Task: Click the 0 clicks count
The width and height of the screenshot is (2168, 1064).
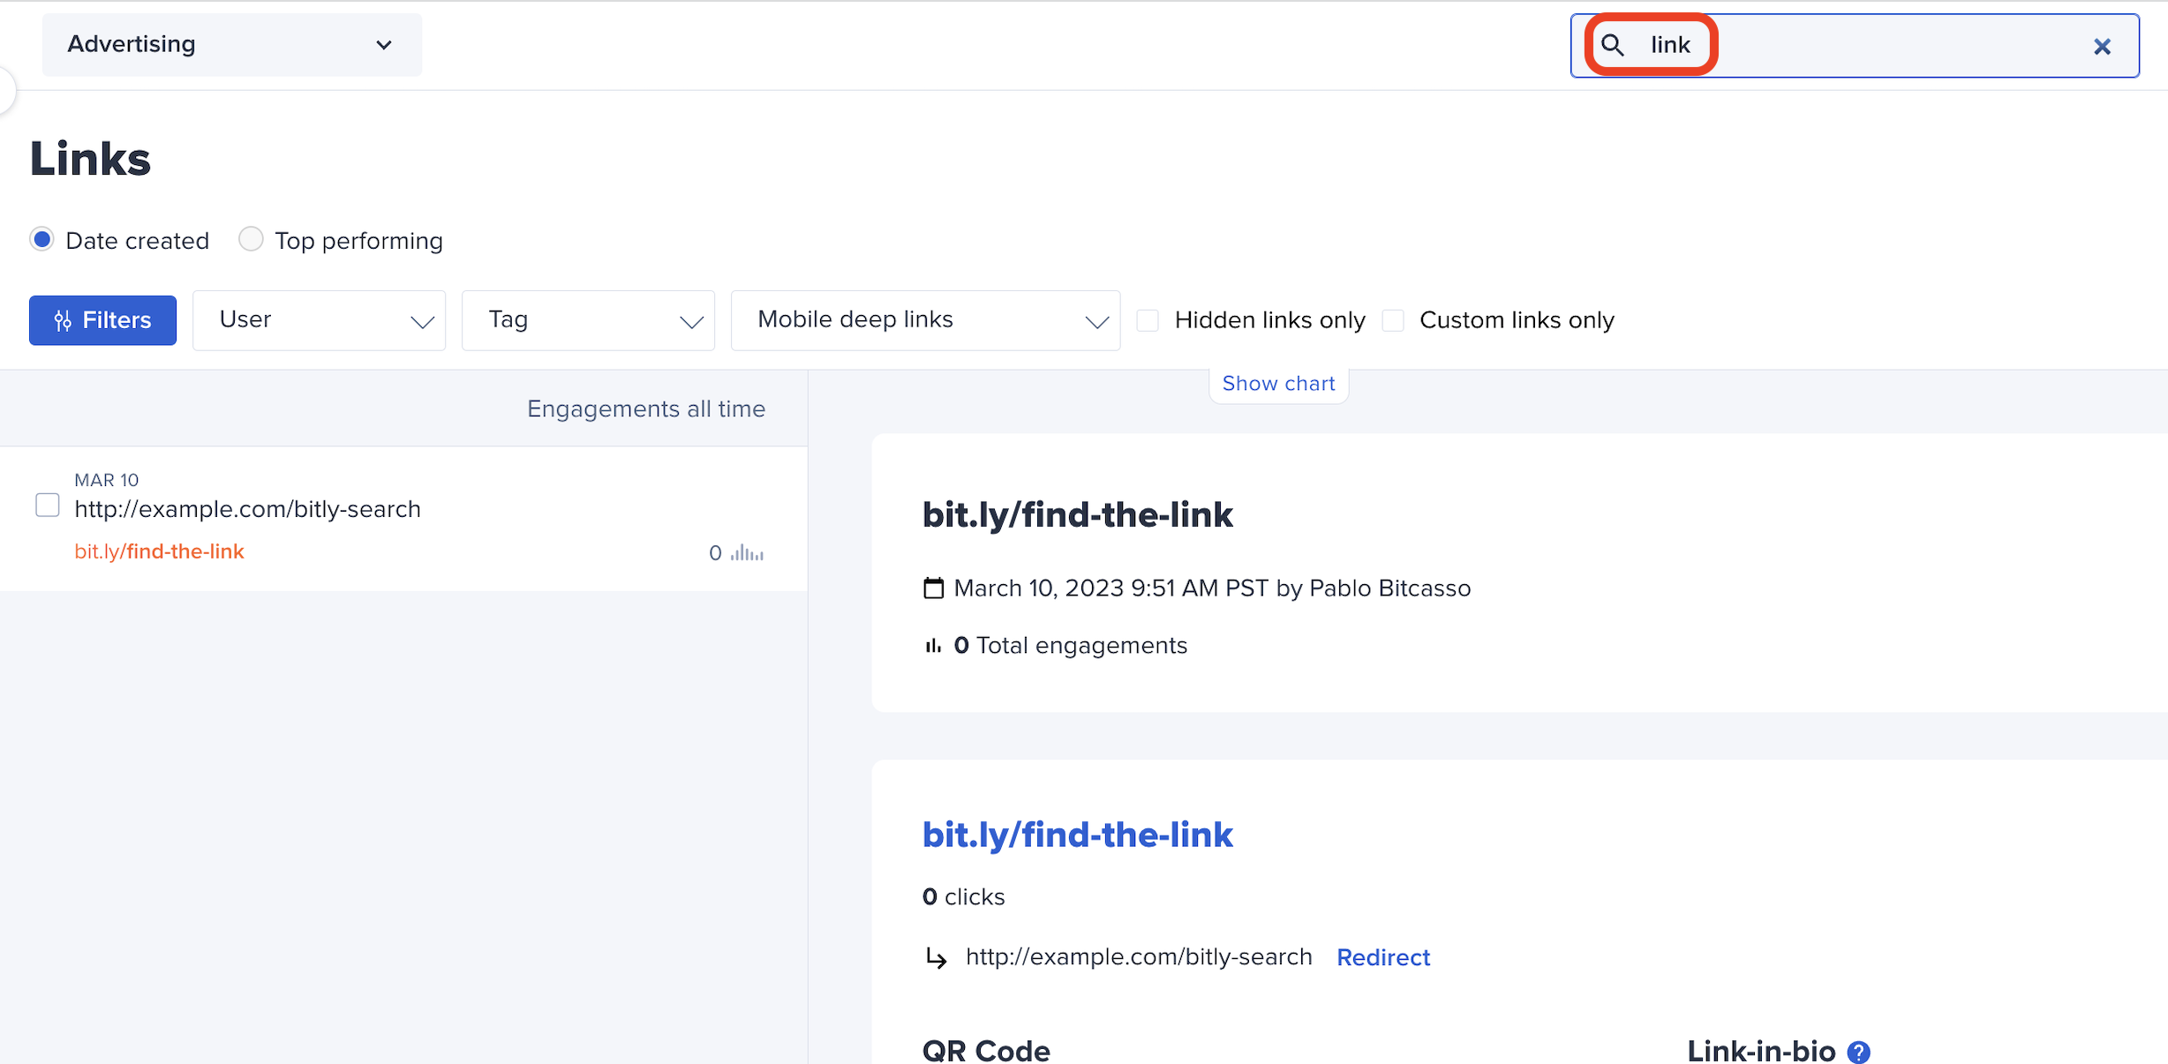Action: (x=963, y=896)
